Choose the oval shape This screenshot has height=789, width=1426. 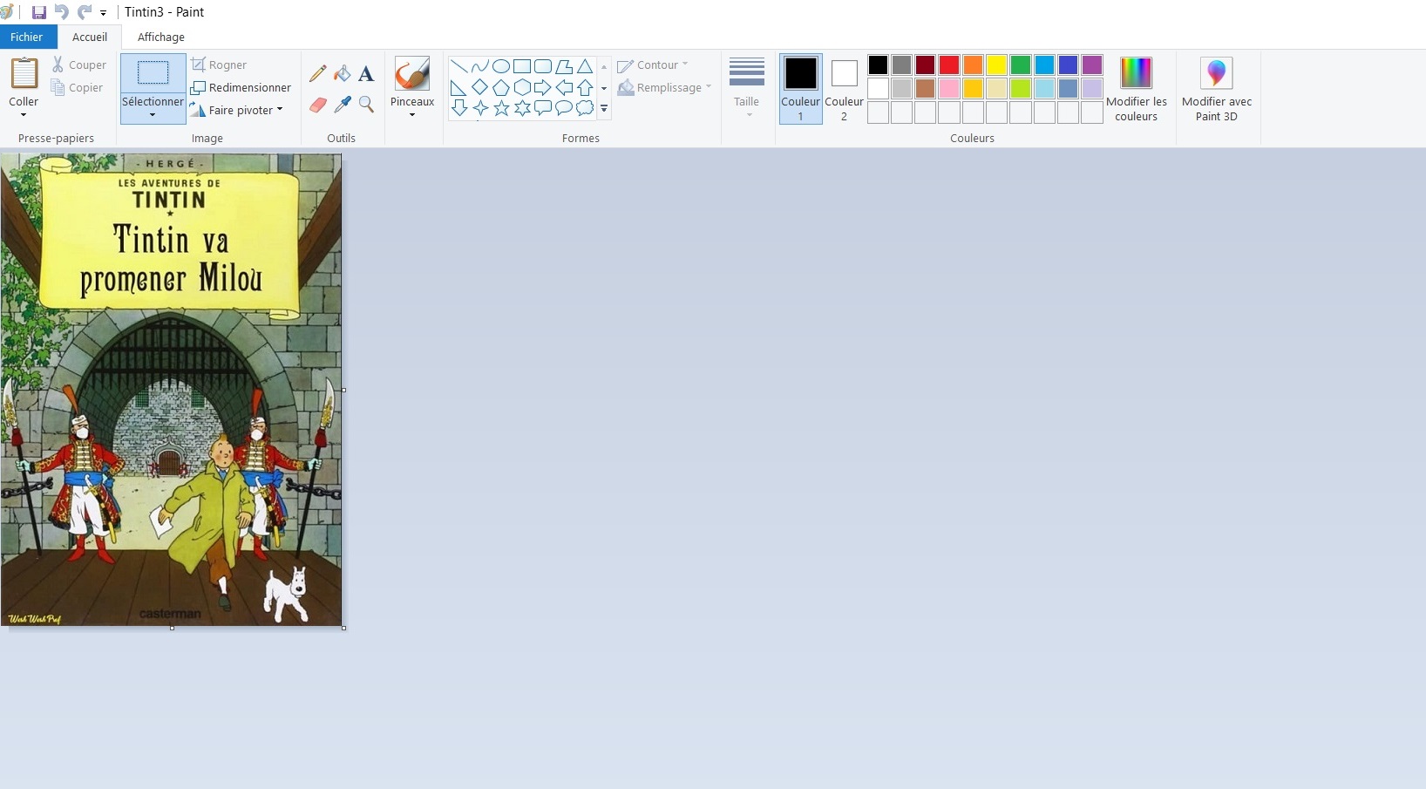pyautogui.click(x=501, y=66)
